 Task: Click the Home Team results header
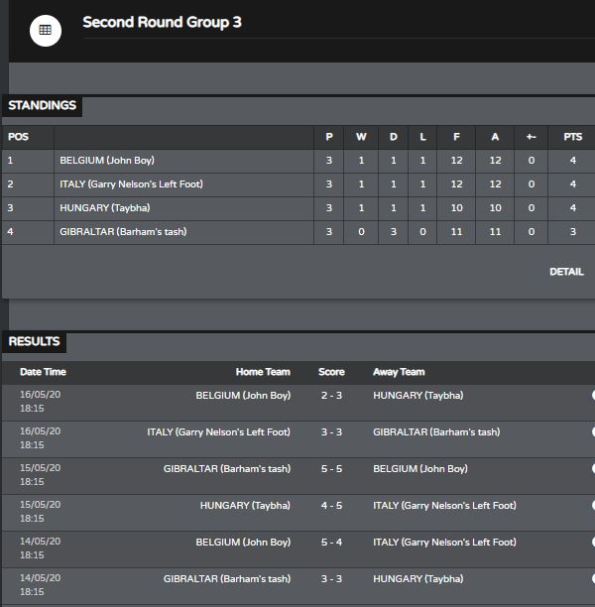click(263, 372)
